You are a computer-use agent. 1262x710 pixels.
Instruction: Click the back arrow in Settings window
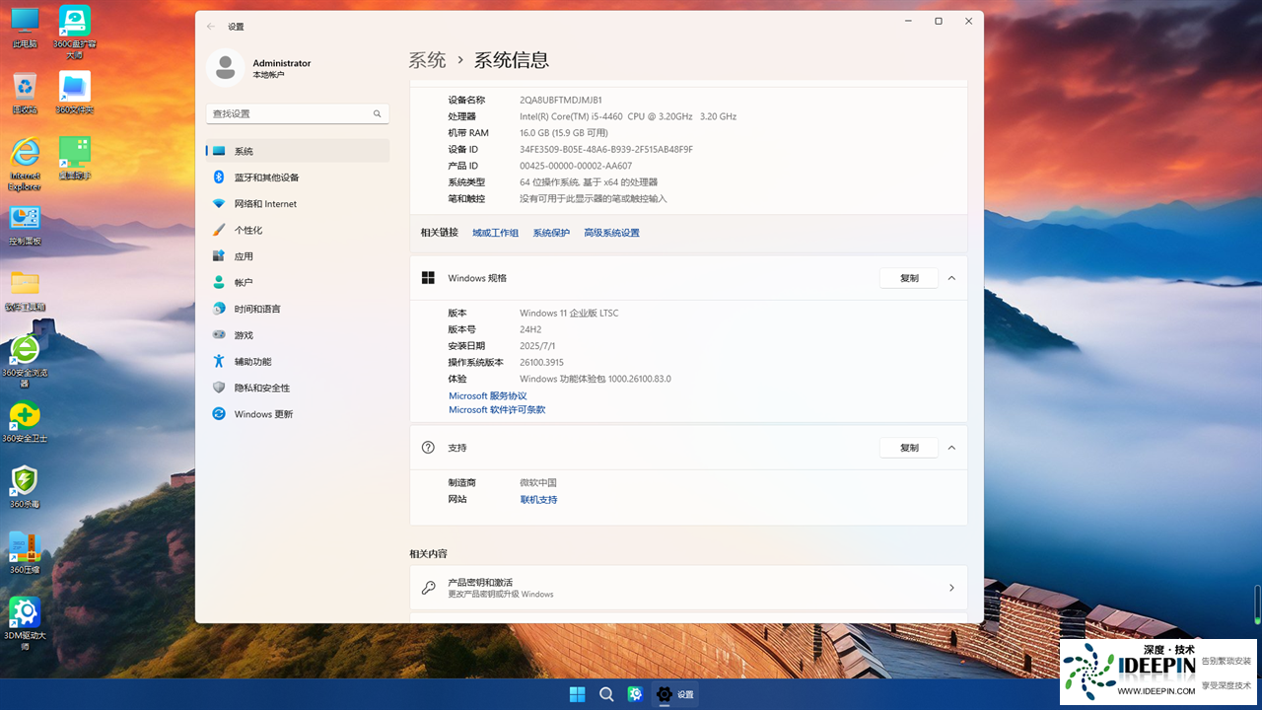(211, 27)
